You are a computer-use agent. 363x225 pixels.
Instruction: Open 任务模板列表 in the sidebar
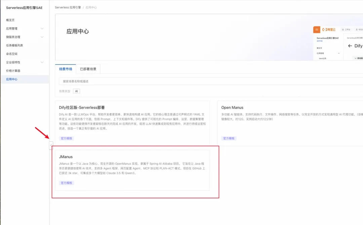click(14, 46)
